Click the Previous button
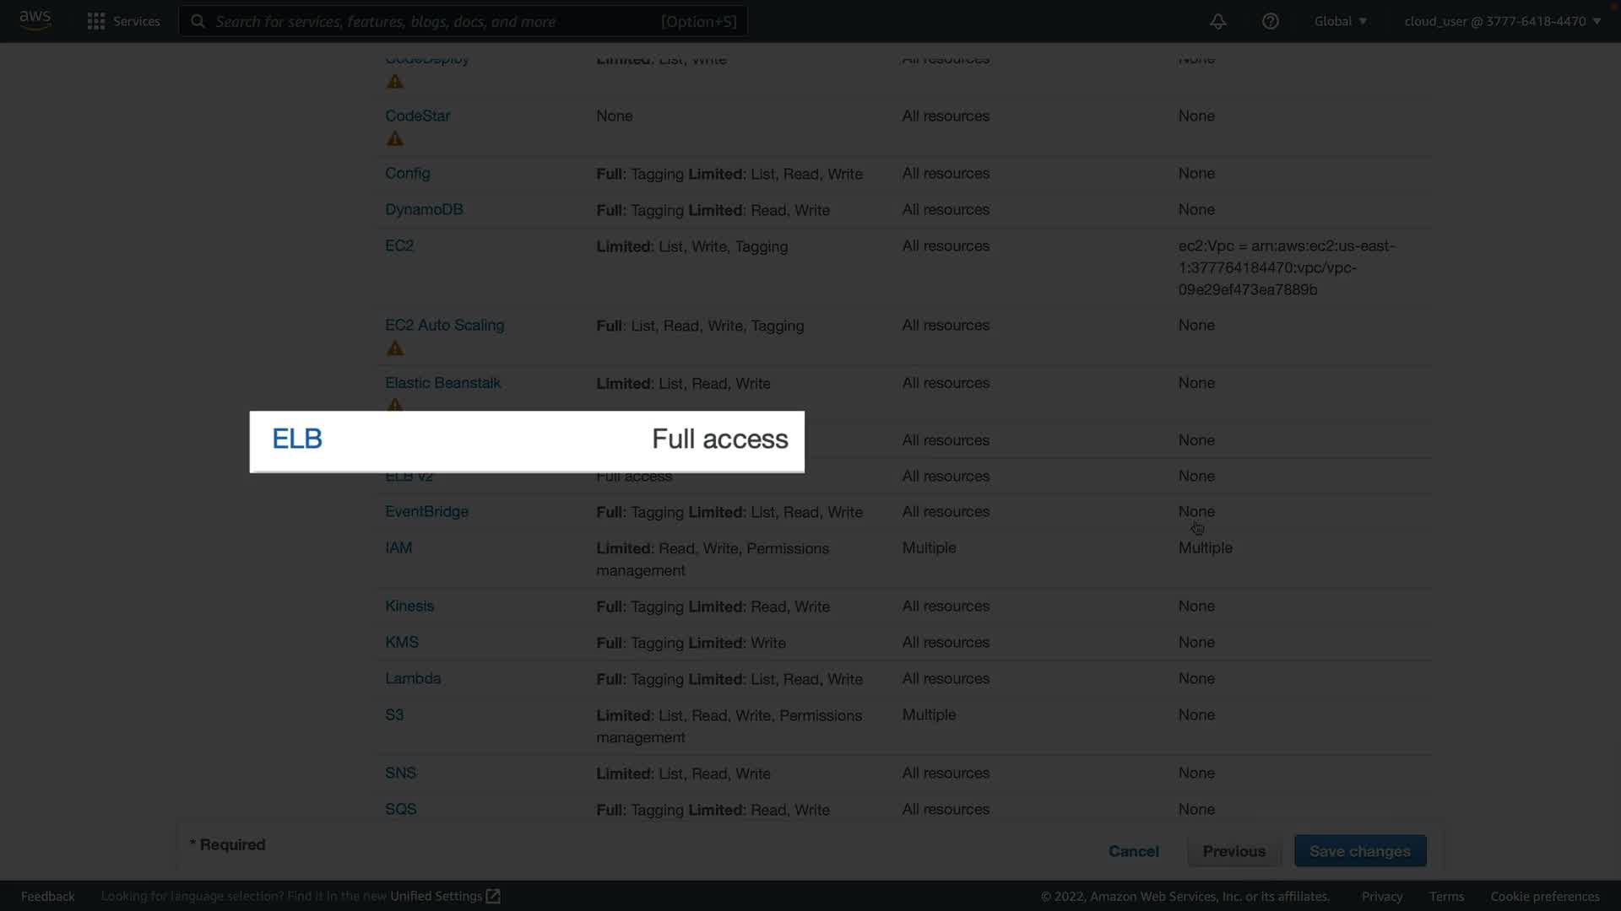Viewport: 1621px width, 911px height. 1233,851
